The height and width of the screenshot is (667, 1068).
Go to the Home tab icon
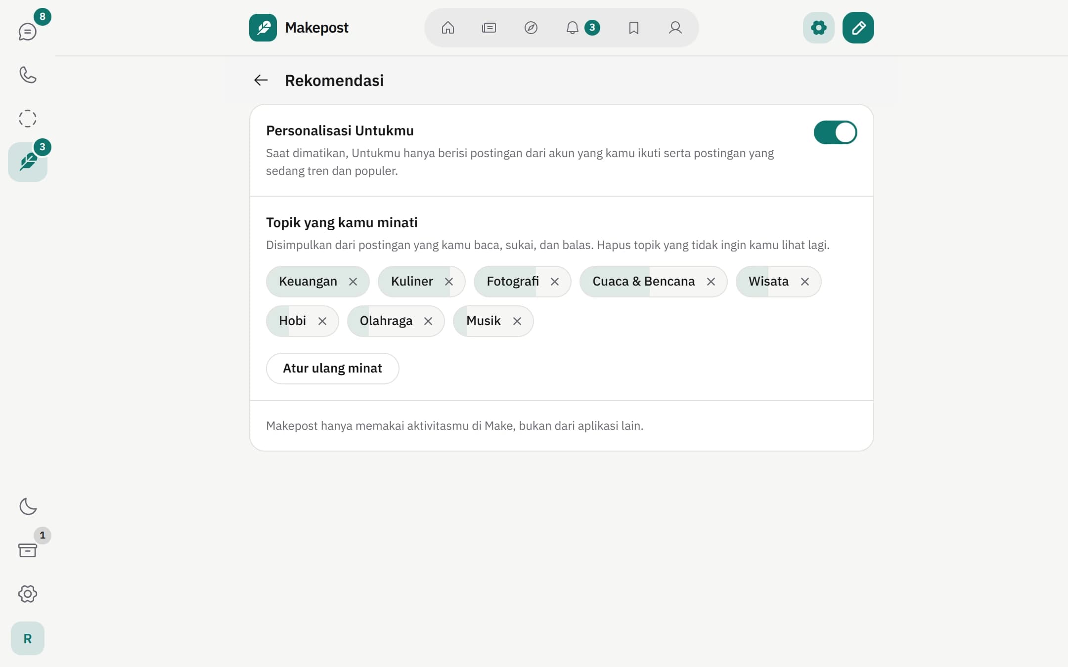[448, 28]
